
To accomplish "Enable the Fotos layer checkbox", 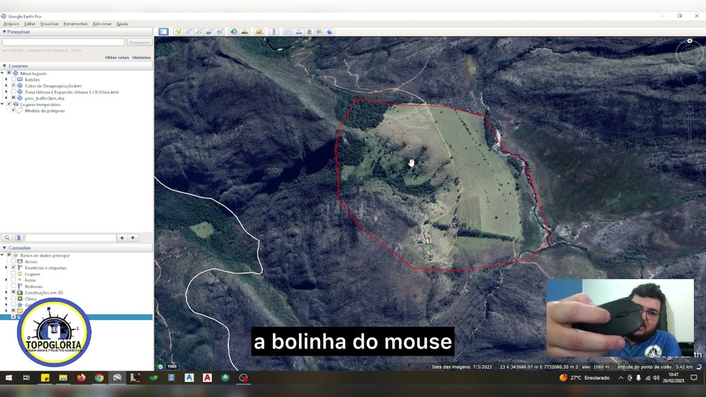I will pyautogui.click(x=13, y=280).
